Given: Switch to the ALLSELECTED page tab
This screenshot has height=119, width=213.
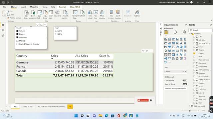Looking at the screenshot, I should coord(27,106).
